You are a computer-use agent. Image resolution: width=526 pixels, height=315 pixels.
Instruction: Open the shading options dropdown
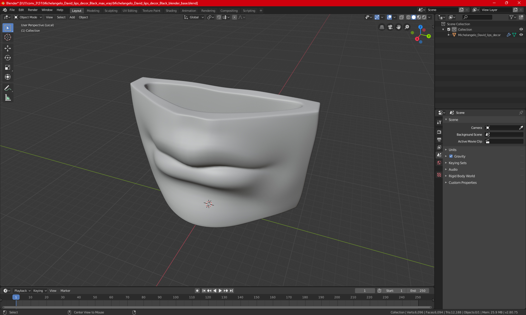click(429, 17)
